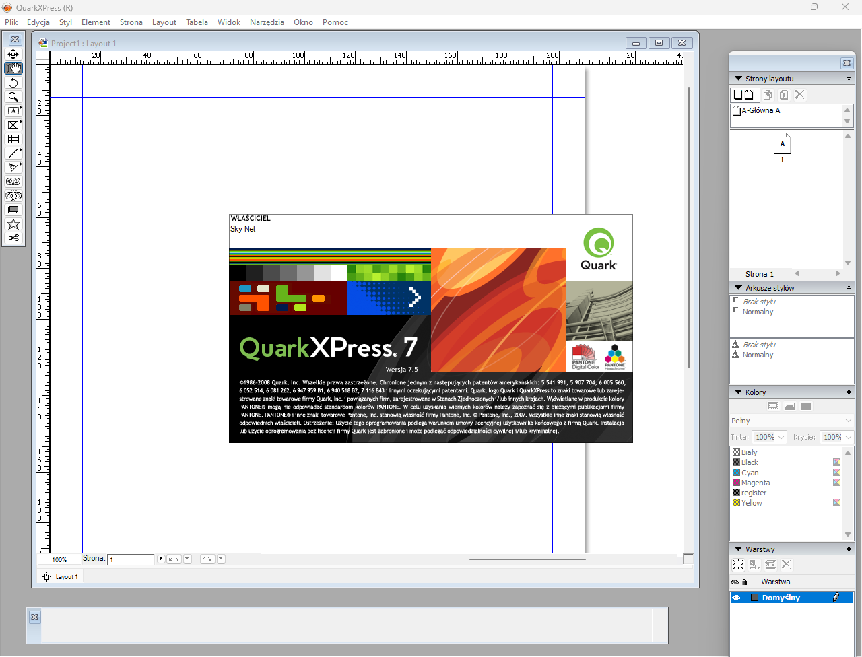Screen dimensions: 862x657
Task: Open the Strony layoutu panel options menu
Action: click(849, 79)
